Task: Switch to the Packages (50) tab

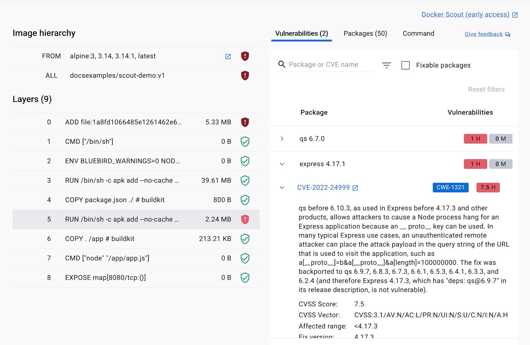Action: click(x=365, y=33)
